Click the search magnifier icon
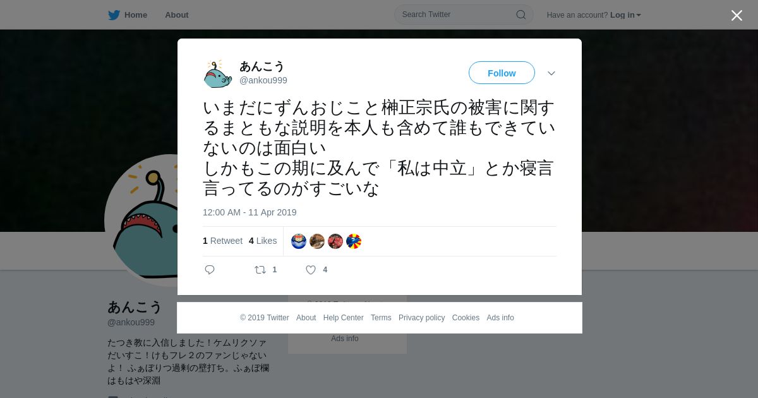This screenshot has width=758, height=398. (x=521, y=15)
